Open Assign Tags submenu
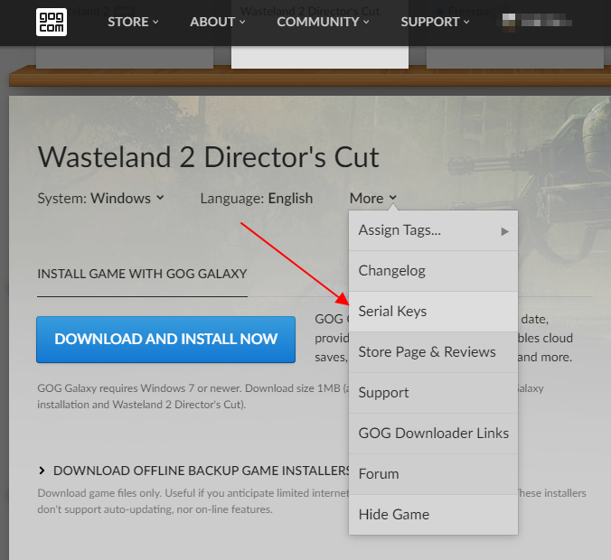 click(433, 230)
